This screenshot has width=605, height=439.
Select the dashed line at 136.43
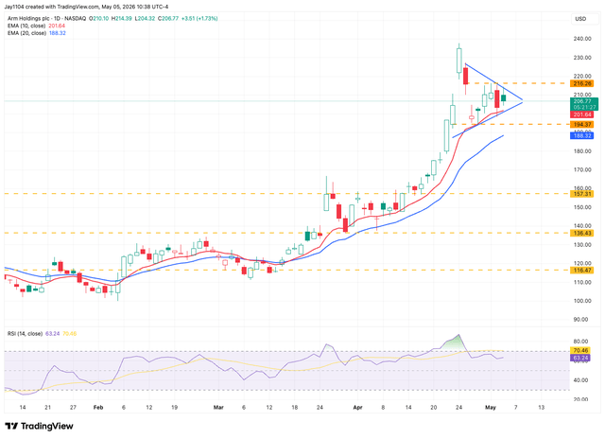coord(286,233)
